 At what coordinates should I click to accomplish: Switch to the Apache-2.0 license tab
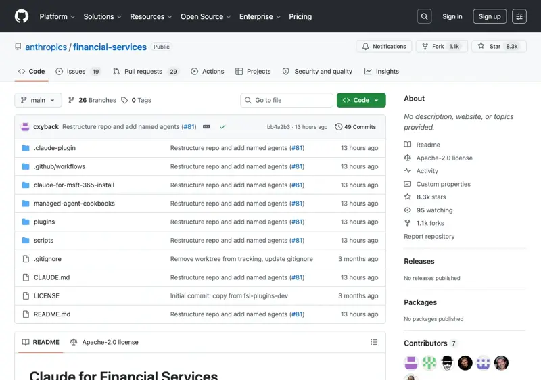point(104,342)
